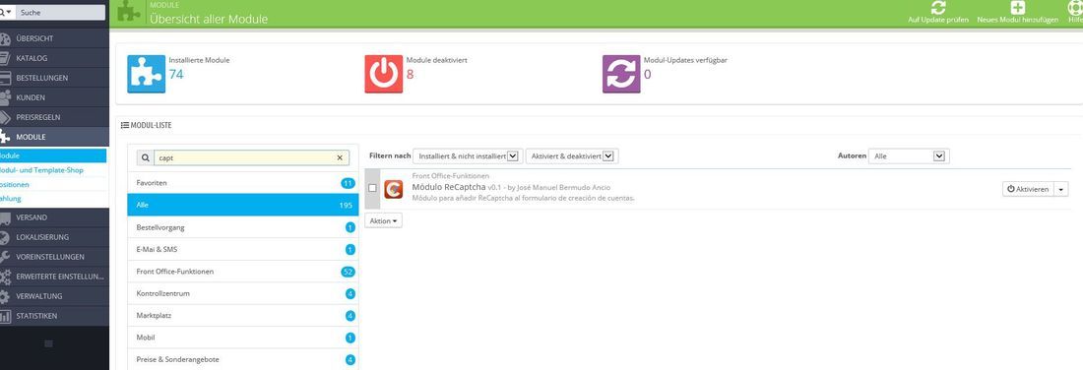The width and height of the screenshot is (1083, 370).
Task: Tick the Módulo ReCaptcha checkbox
Action: 372,188
